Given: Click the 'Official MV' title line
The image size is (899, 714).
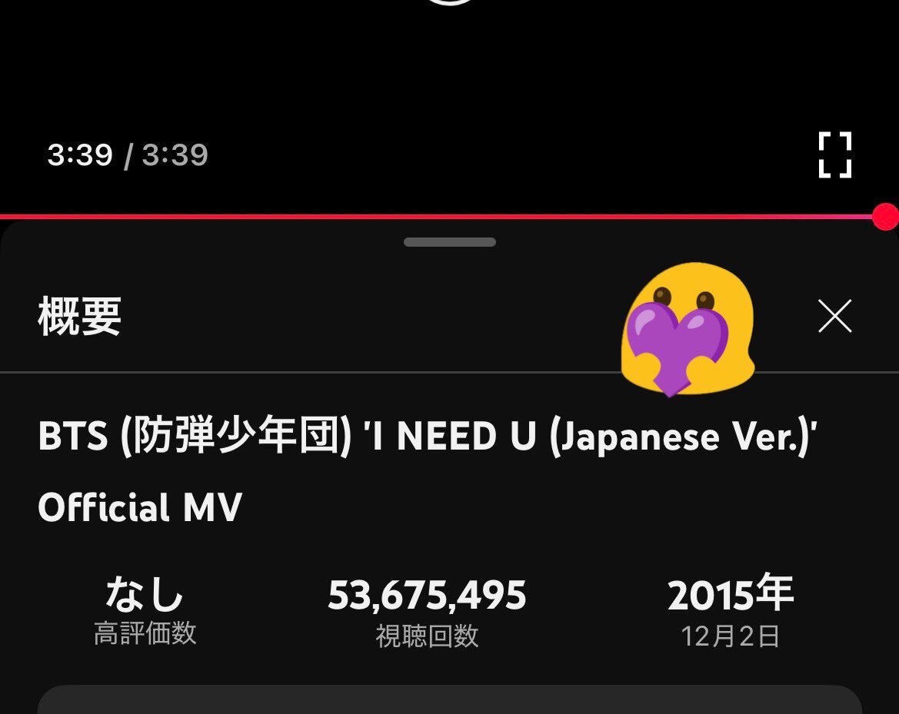Looking at the screenshot, I should 141,507.
